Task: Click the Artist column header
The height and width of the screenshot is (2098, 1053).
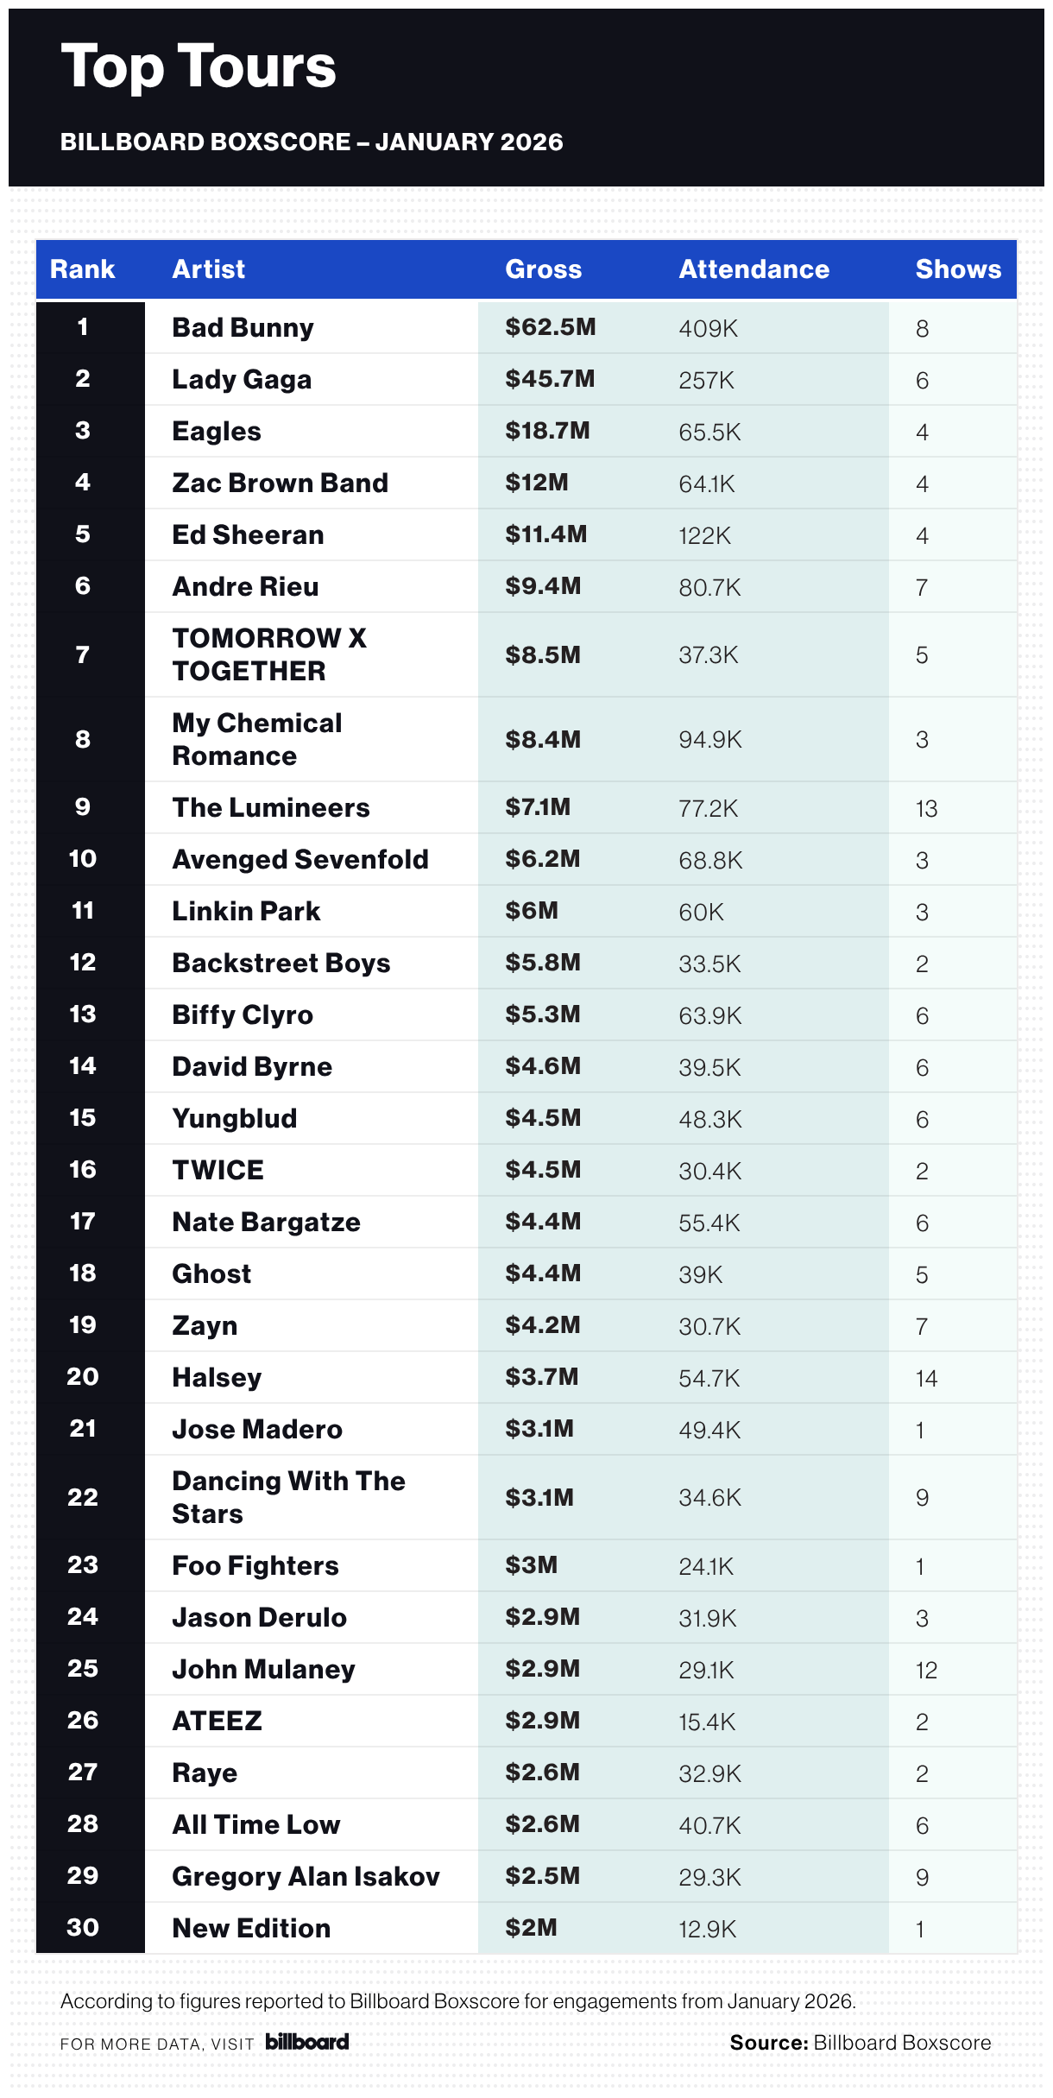Action: pyautogui.click(x=208, y=269)
